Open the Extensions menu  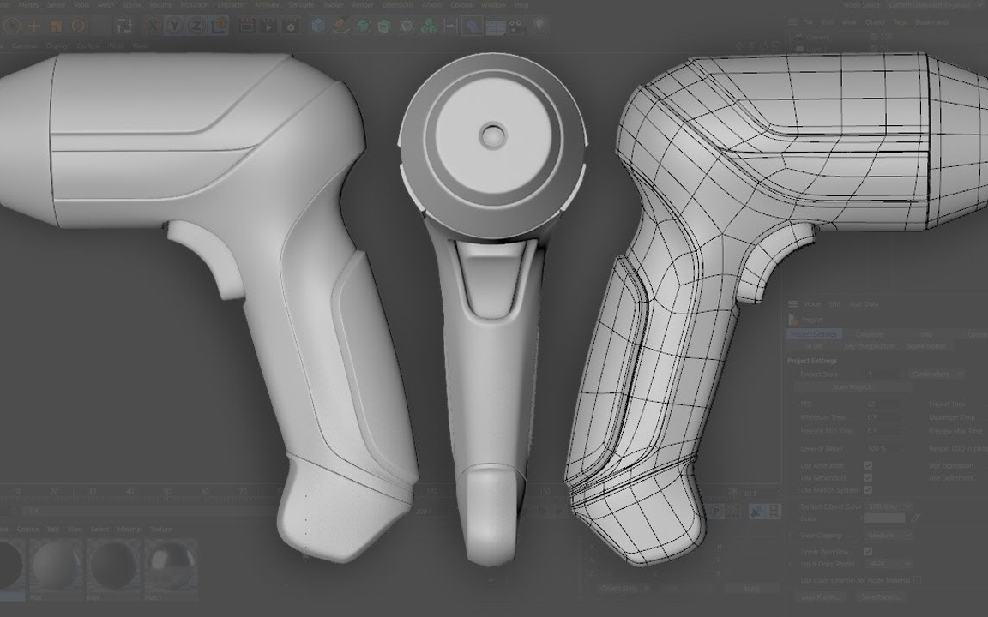(397, 5)
